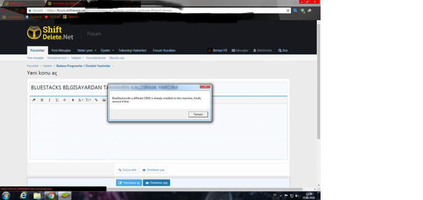Expand the Üyeler menu

coord(107,50)
